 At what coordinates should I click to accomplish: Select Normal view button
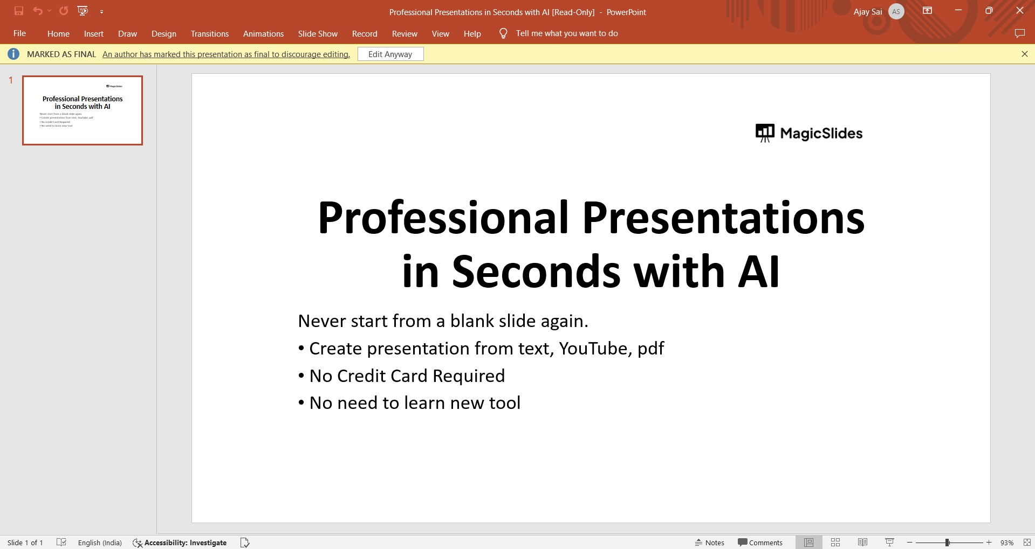click(x=808, y=543)
